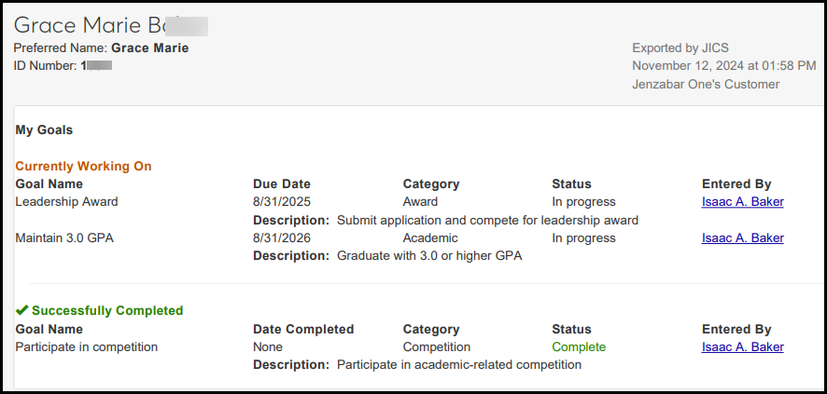Open Isaac A. Baker link for Participate in competition
Viewport: 827px width, 394px height.
click(742, 346)
